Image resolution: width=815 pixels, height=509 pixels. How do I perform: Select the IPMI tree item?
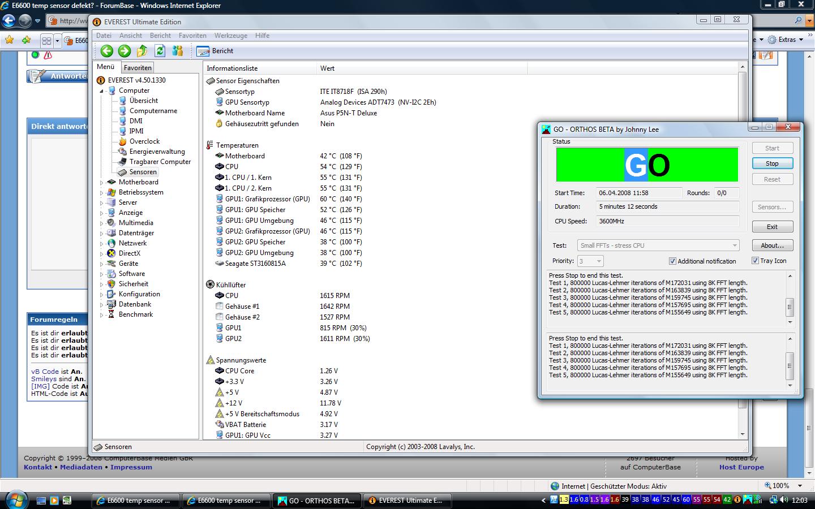click(136, 131)
